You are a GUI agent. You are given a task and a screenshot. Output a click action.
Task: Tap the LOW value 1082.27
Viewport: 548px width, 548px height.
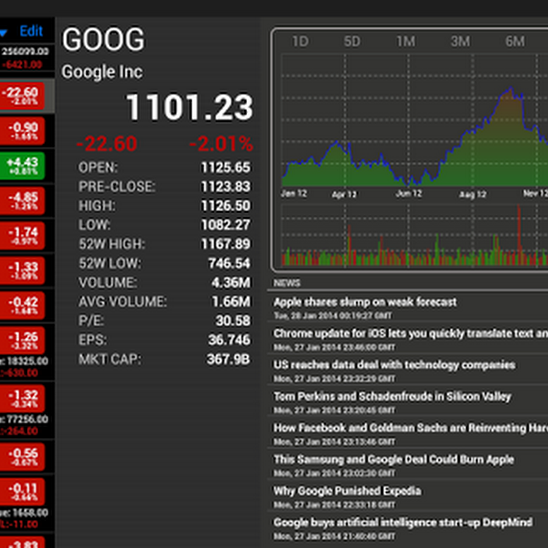(226, 225)
